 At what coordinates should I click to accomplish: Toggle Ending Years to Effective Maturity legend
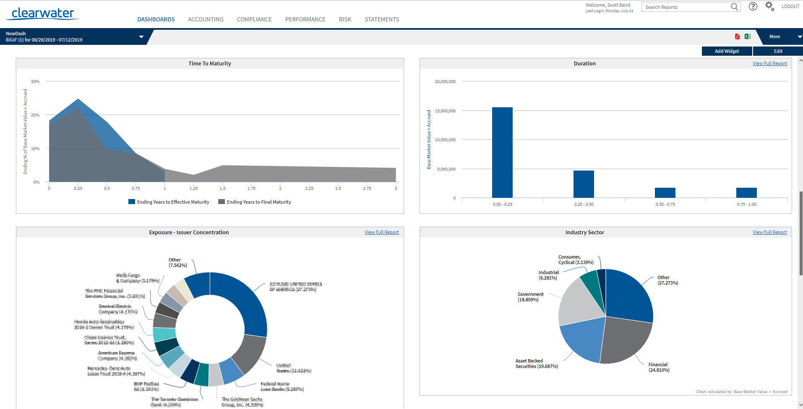pyautogui.click(x=169, y=202)
